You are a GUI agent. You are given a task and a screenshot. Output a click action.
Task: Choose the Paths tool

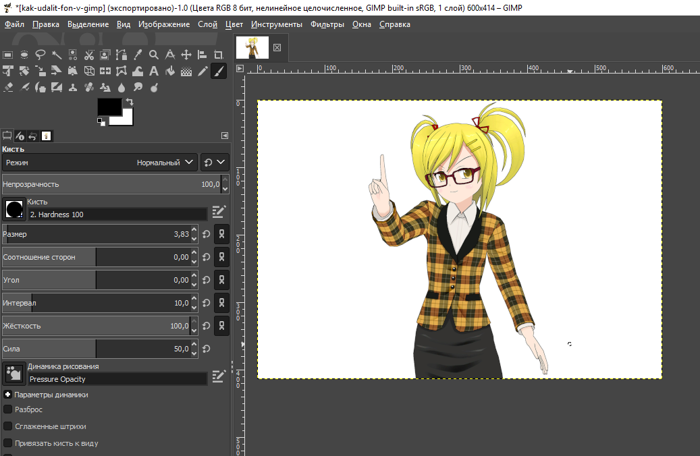pos(122,55)
